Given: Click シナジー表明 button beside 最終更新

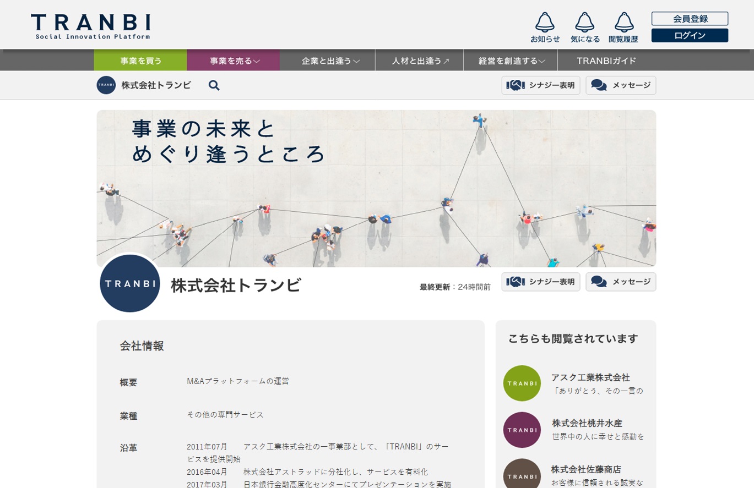Looking at the screenshot, I should click(x=541, y=282).
